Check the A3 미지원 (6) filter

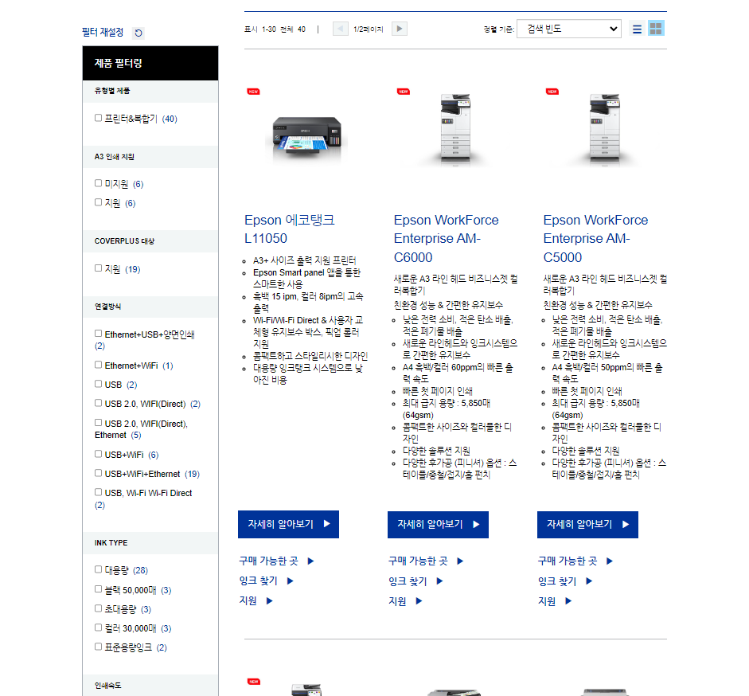pos(99,183)
